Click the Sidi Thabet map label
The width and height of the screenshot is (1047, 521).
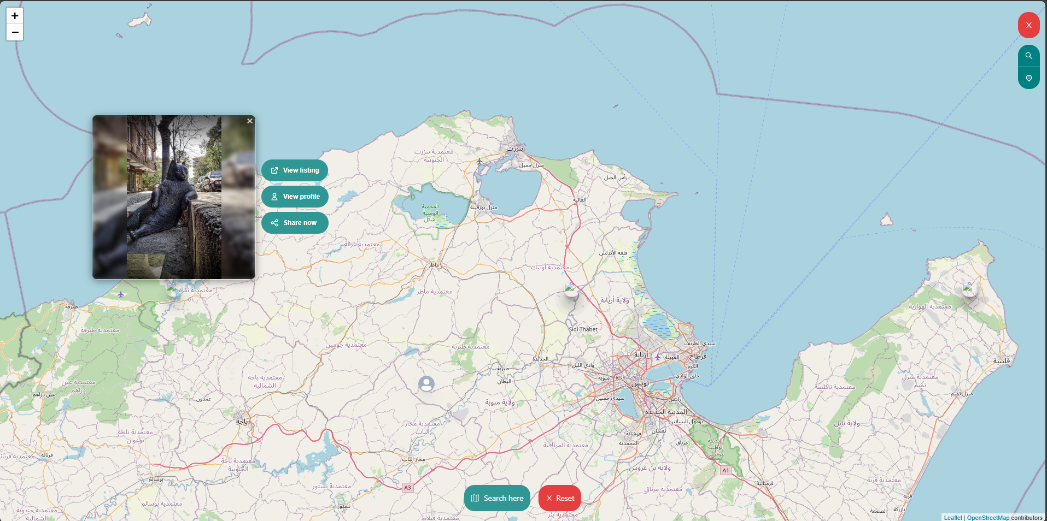coord(583,329)
